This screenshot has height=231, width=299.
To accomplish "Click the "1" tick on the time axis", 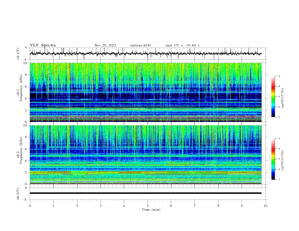I will 53,206.
